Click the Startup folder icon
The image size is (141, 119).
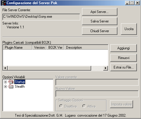11,82
